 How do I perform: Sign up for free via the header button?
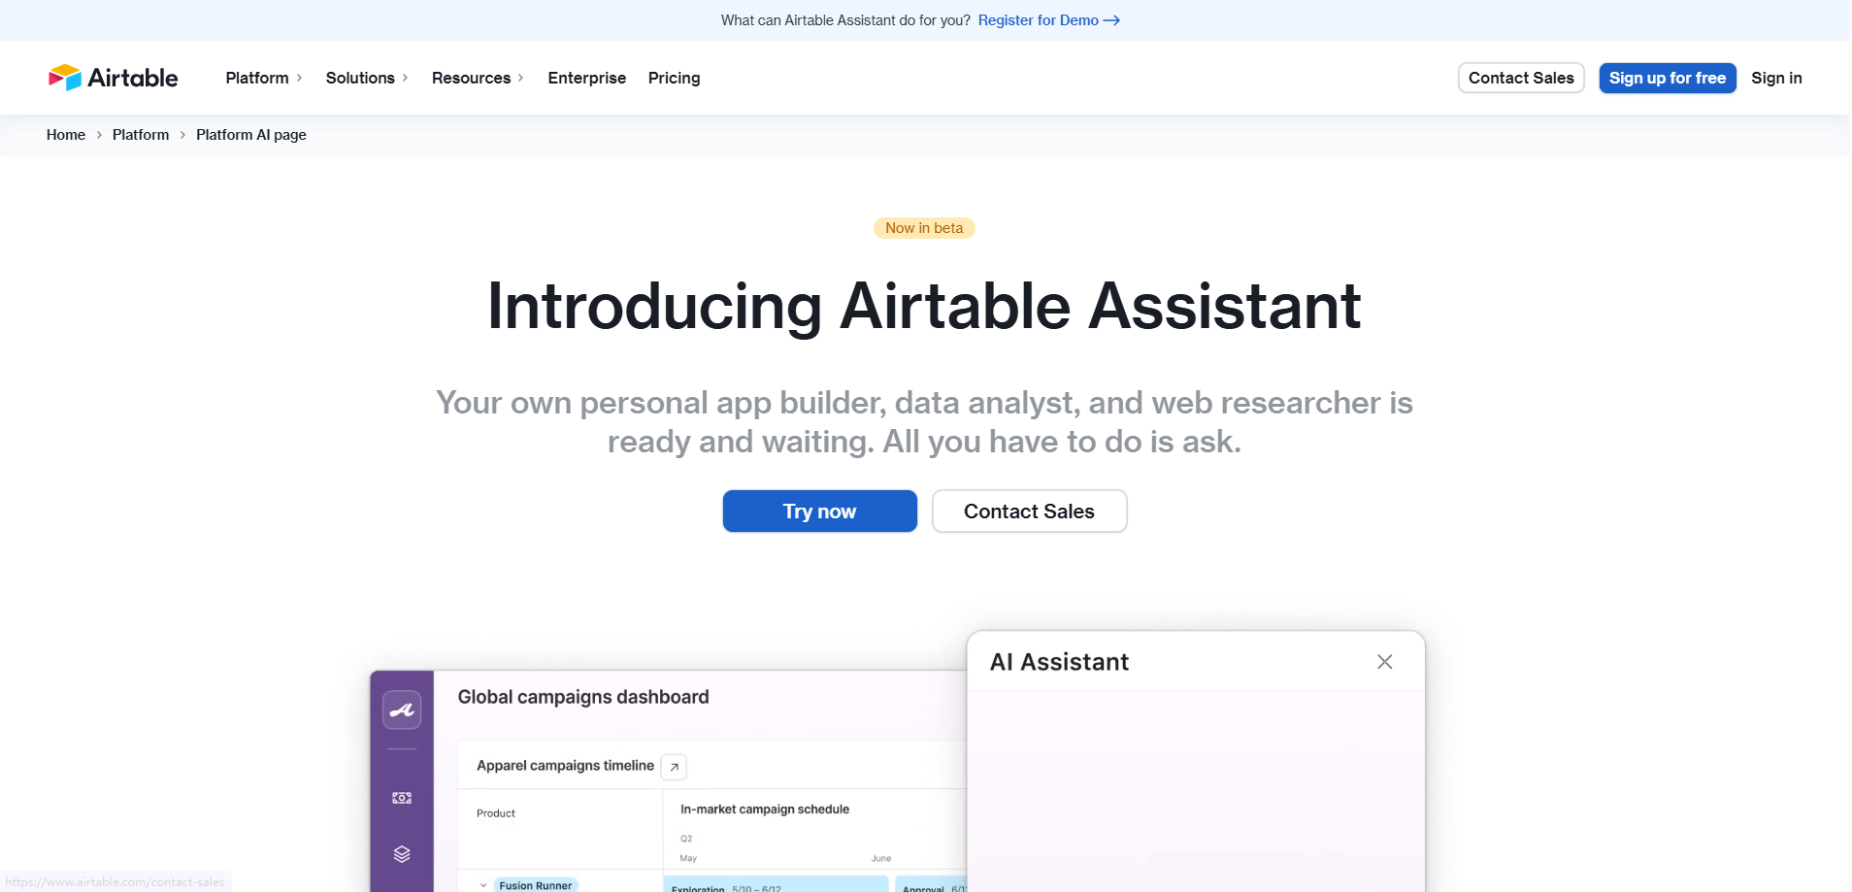click(x=1667, y=78)
